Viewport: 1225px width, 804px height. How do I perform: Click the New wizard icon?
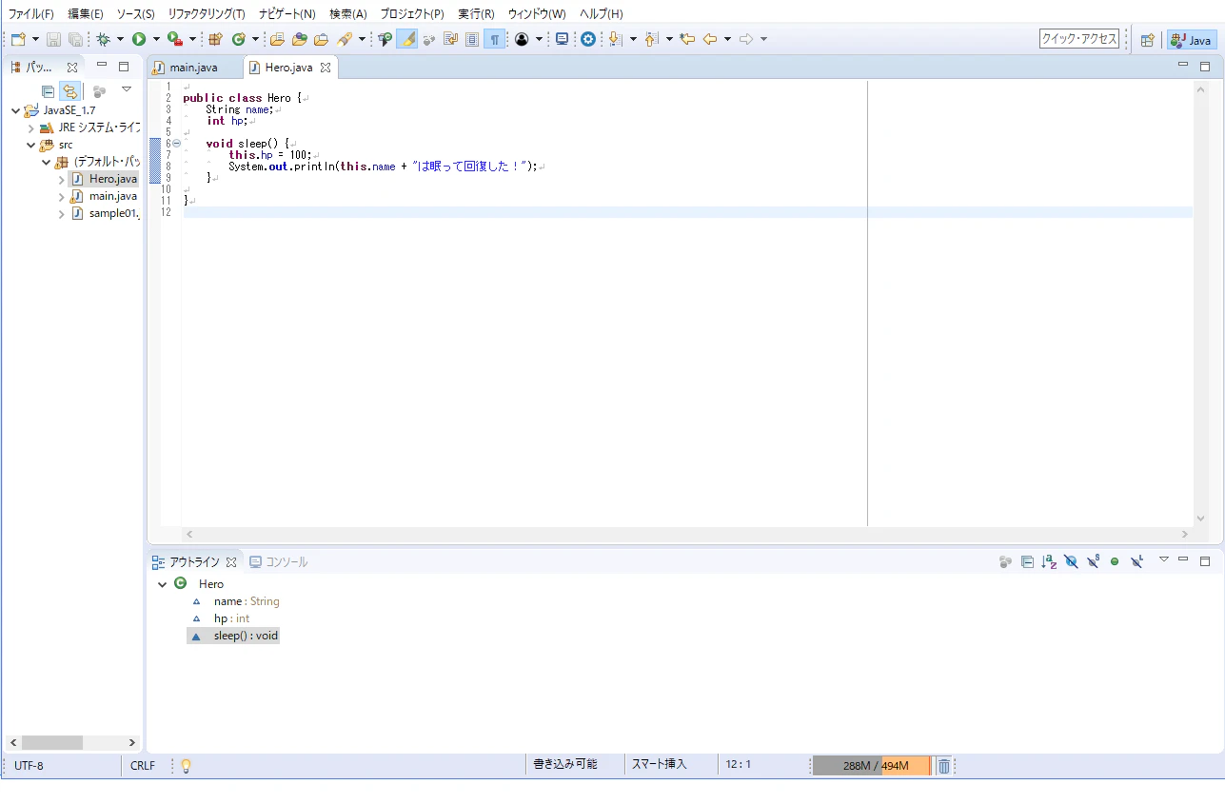point(18,39)
